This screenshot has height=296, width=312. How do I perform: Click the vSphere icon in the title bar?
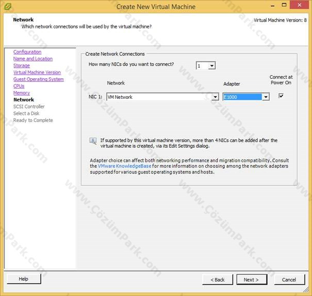tap(8, 7)
